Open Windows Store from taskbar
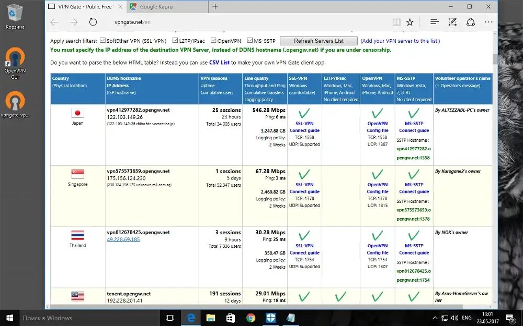The height and width of the screenshot is (326, 523). pos(231,318)
